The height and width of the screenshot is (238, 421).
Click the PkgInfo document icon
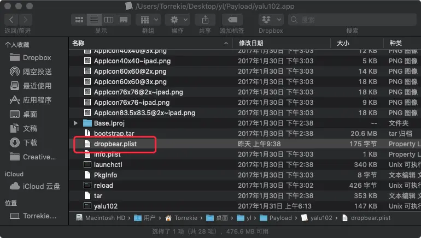87,175
